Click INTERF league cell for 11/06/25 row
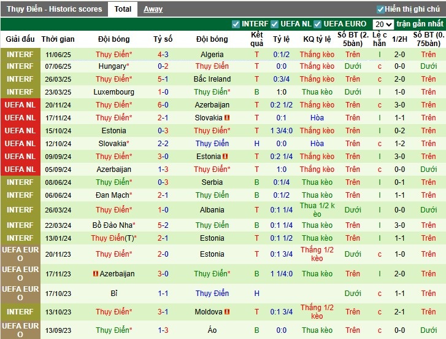Viewport: 446px width, 339px height. pos(20,55)
